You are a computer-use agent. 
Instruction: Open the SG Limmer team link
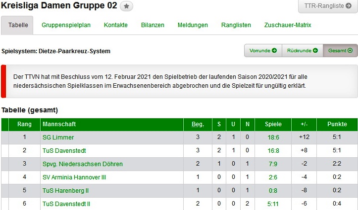58,138
